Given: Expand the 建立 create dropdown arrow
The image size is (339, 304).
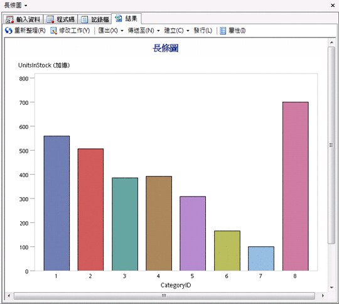Looking at the screenshot, I should coord(188,31).
